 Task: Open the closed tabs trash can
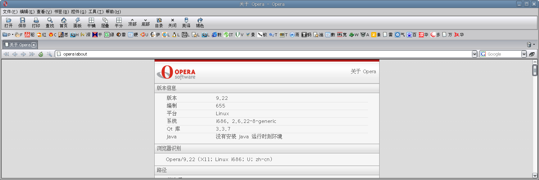[x=529, y=45]
